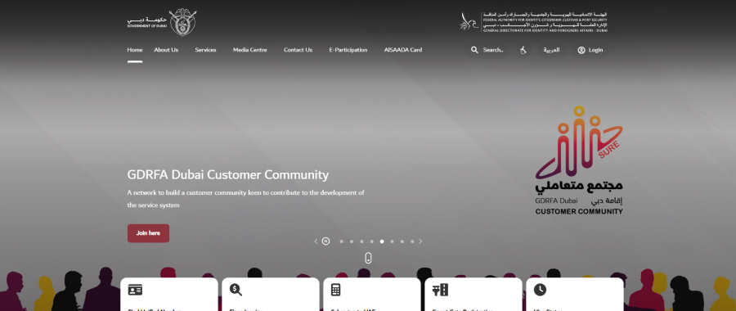736x311 pixels.
Task: Select the seventh slide indicator dot
Action: coord(402,241)
